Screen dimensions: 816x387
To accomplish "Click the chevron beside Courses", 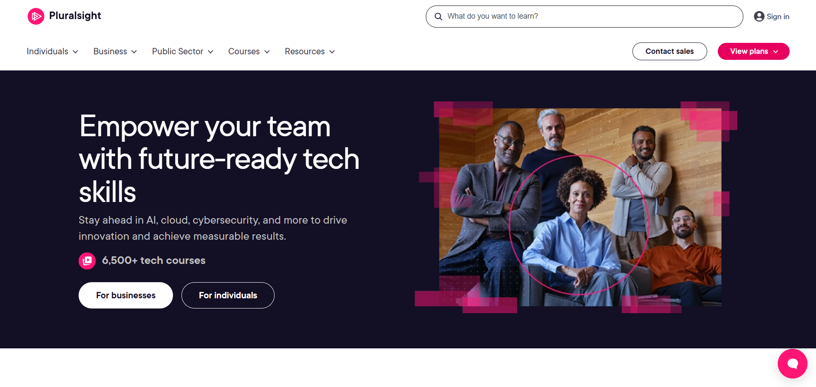I will coord(267,52).
